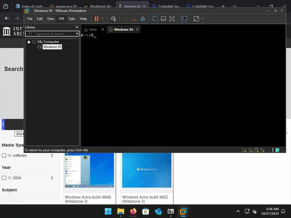Click the Send Ctrl+Alt+Del toolbar icon
This screenshot has height=218, width=291.
[113, 19]
